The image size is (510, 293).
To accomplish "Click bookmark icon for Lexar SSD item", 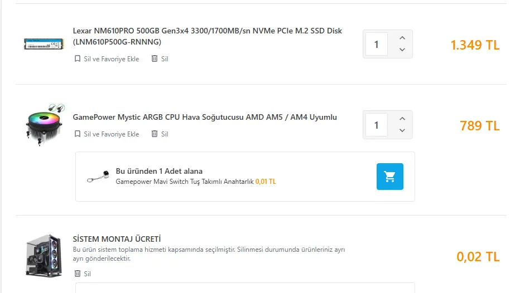I will [x=78, y=59].
